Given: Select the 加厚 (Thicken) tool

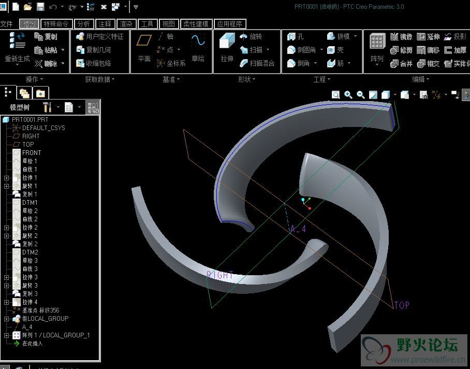Looking at the screenshot, I should click(x=456, y=50).
